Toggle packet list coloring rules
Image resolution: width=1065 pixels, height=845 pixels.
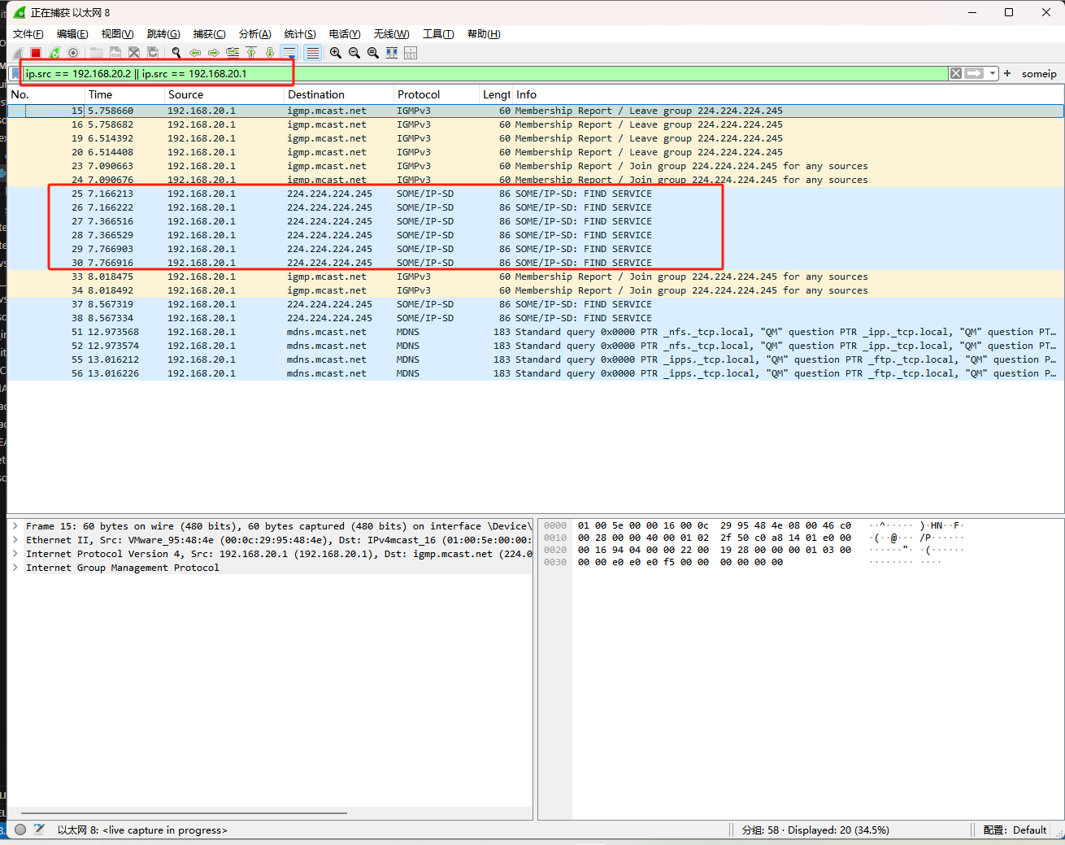click(313, 53)
